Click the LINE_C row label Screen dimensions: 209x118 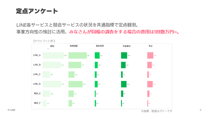[37, 74]
